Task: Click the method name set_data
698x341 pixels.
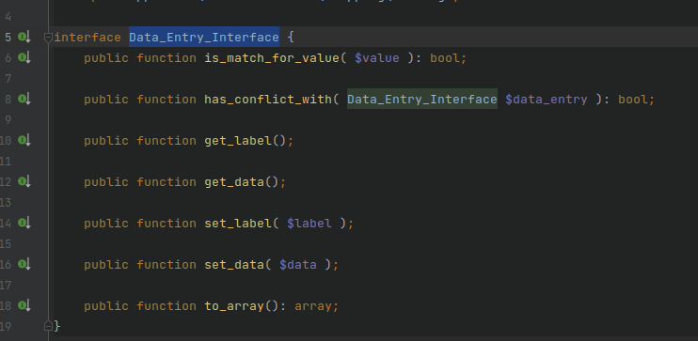Action: [234, 265]
